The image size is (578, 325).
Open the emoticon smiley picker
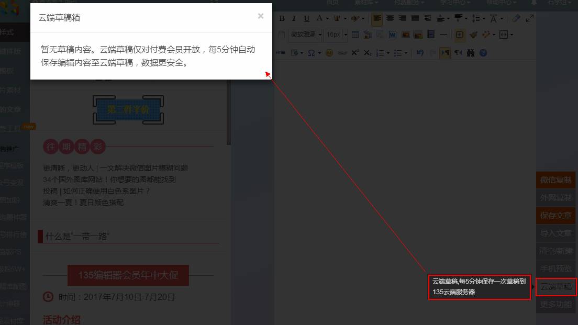[329, 53]
